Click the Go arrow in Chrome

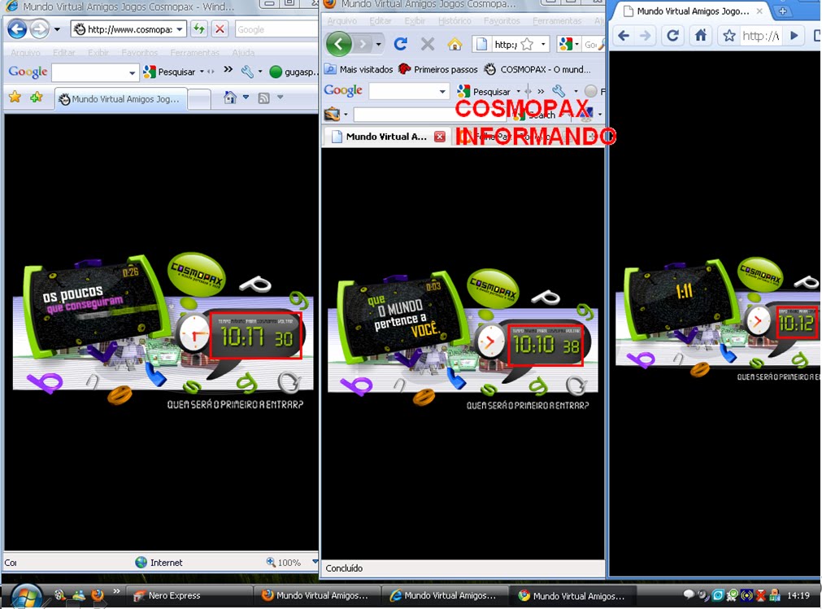click(794, 36)
